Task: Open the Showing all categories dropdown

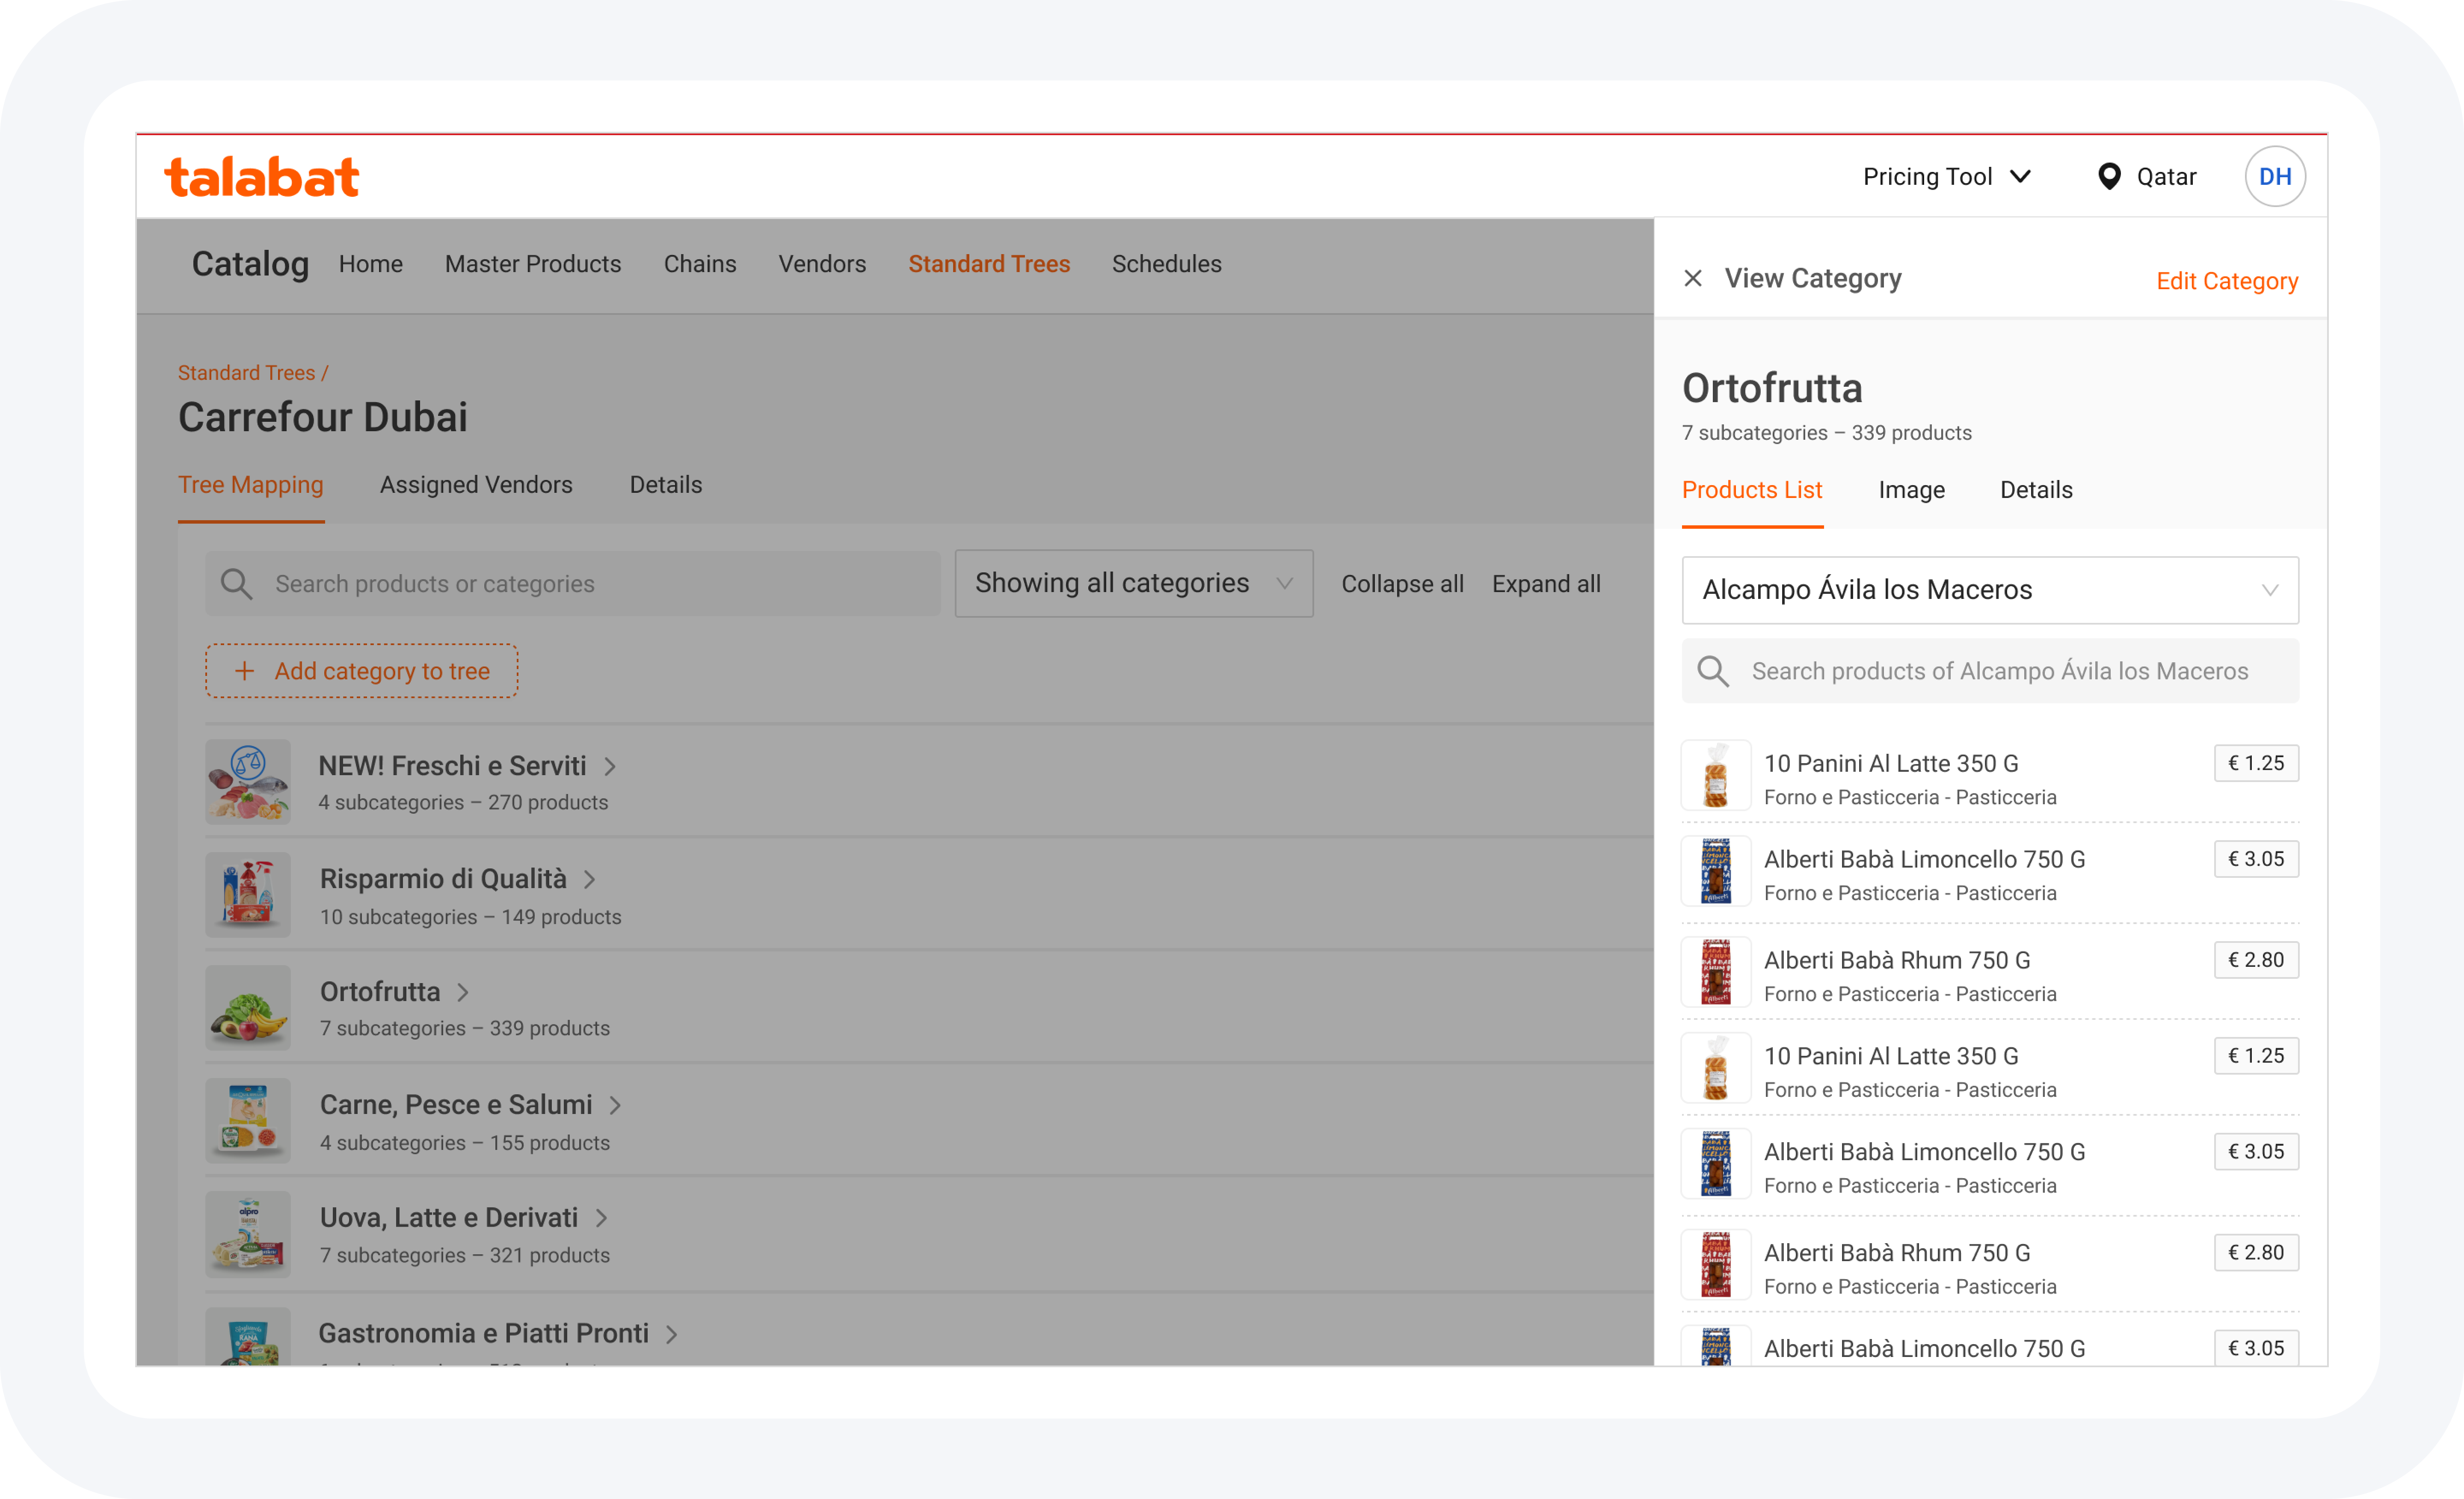Action: 1133,583
